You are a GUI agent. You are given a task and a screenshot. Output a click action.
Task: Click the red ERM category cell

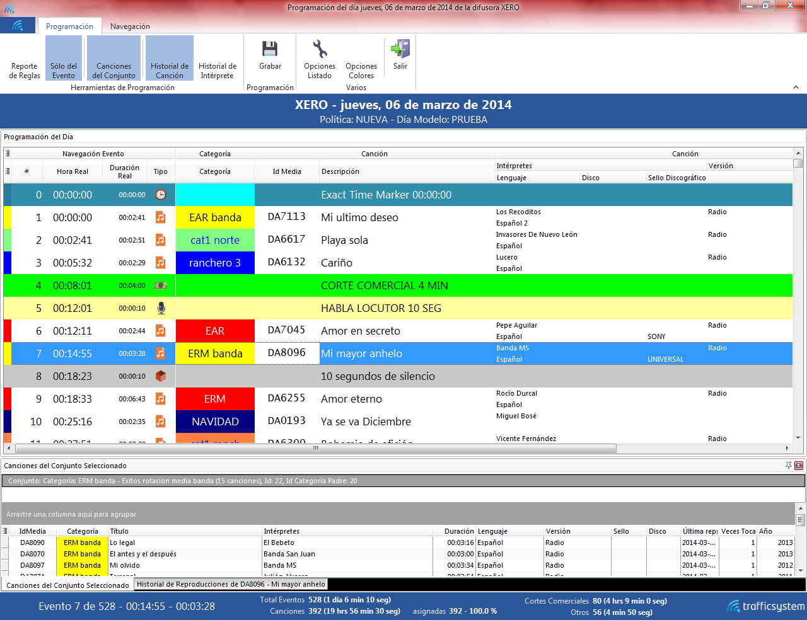pos(215,399)
